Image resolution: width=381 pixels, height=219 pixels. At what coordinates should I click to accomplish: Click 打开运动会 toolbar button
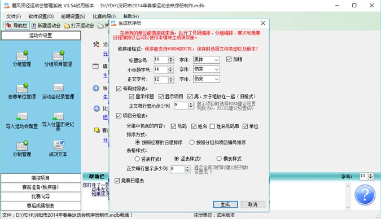79,25
